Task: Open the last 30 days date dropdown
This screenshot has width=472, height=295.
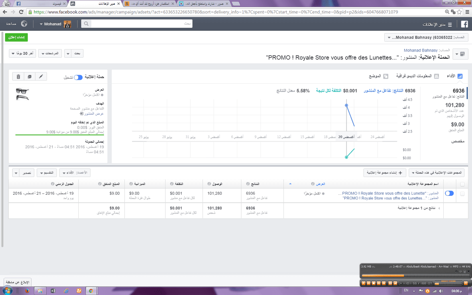Action: 24,53
